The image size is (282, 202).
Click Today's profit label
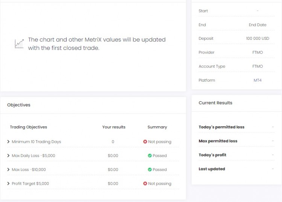point(212,155)
